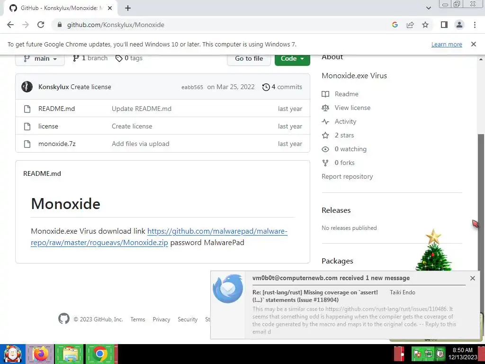The image size is (485, 364).
Task: Open the network tray icon
Action: pos(428,354)
